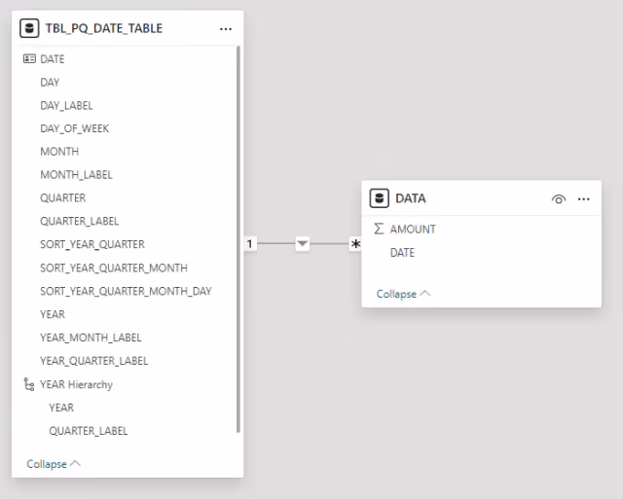Select the YEAR Hierarchy entry

pyautogui.click(x=76, y=384)
